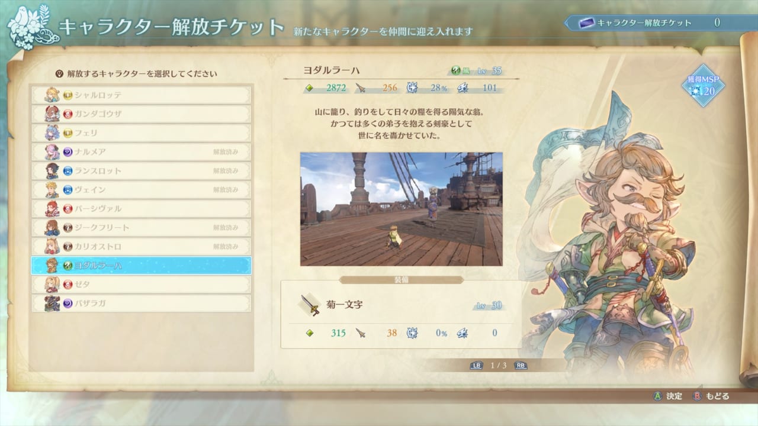Click the 装備 equipment section header

[x=402, y=280]
